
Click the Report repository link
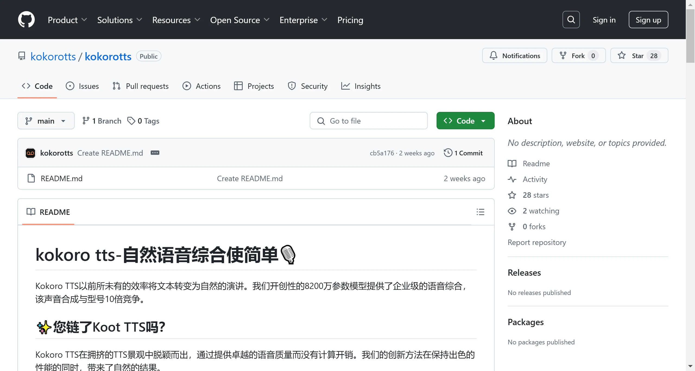[537, 242]
